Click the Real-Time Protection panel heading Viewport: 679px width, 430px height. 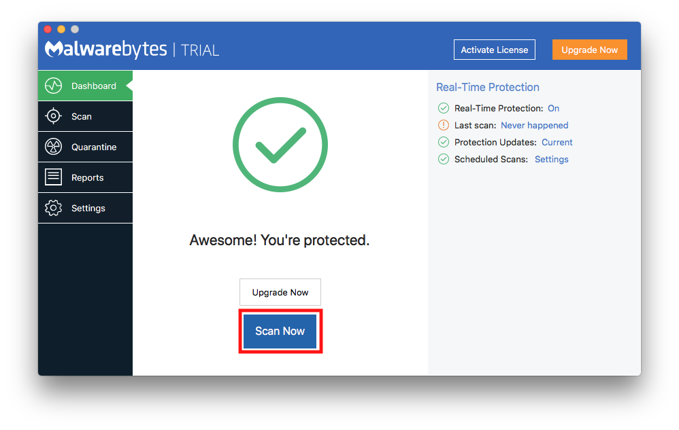point(488,88)
